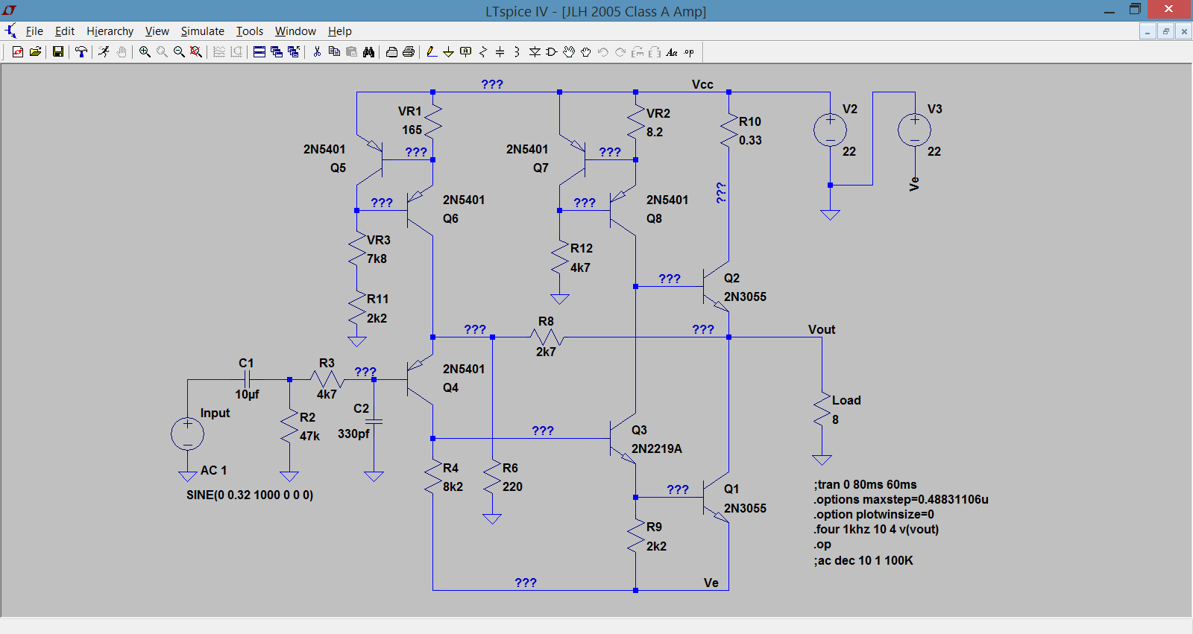The width and height of the screenshot is (1193, 634).
Task: Click the 10µf capacitor value
Action: pos(247,394)
